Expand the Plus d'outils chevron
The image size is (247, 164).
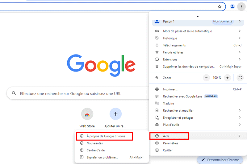coord(240,125)
